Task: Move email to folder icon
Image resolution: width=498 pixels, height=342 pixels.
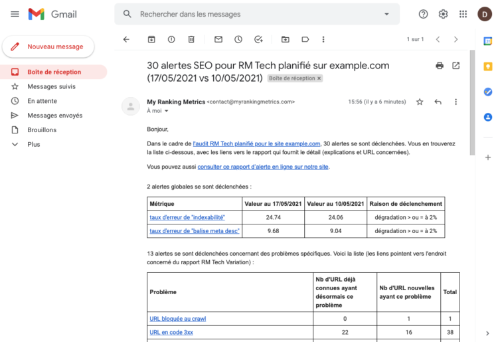Action: tap(286, 39)
